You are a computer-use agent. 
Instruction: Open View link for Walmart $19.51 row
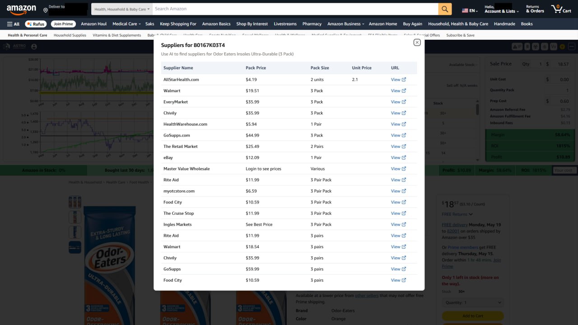coord(398,91)
